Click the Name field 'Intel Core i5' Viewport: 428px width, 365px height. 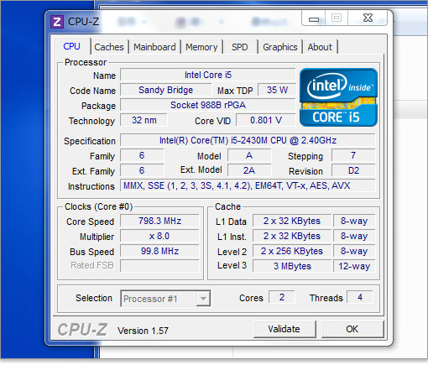208,75
